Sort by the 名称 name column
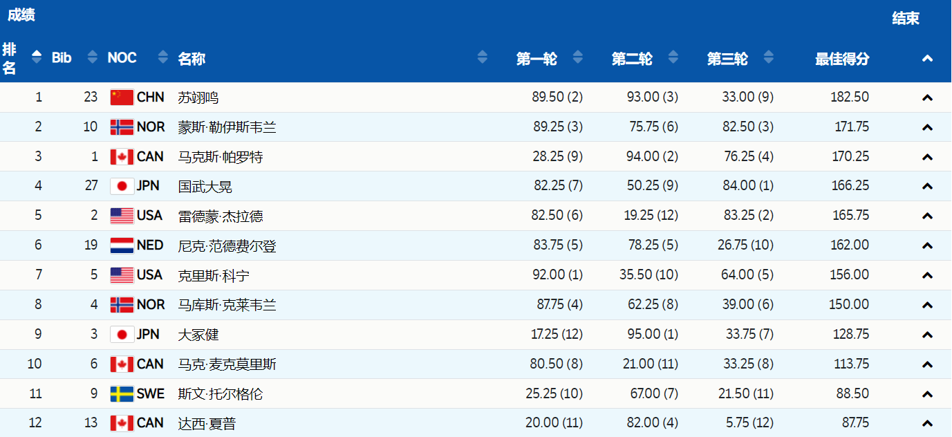Viewport: 952px width, 437px height. pyautogui.click(x=483, y=58)
